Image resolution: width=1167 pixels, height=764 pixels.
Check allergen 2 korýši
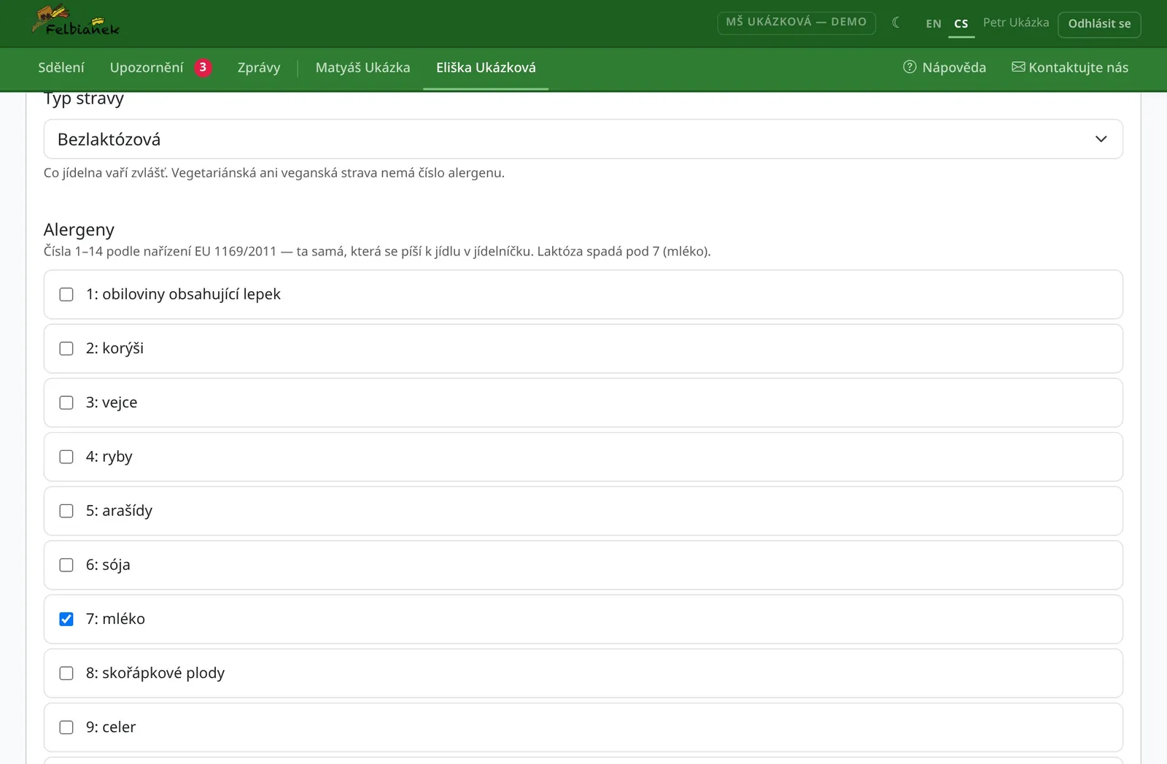[x=66, y=349]
